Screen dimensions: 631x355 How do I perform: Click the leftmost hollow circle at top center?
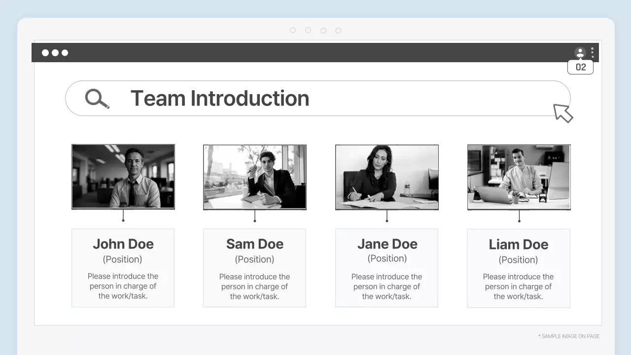click(x=293, y=30)
